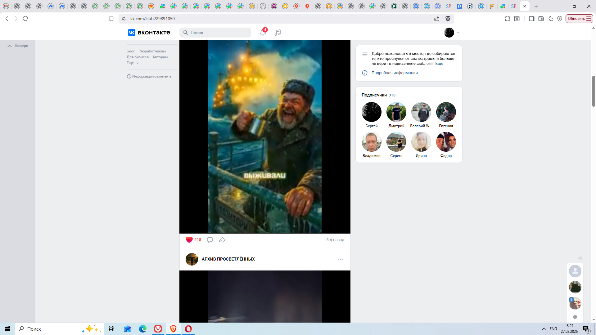Click the VK notifications bell icon
The height and width of the screenshot is (335, 596).
coord(263,33)
